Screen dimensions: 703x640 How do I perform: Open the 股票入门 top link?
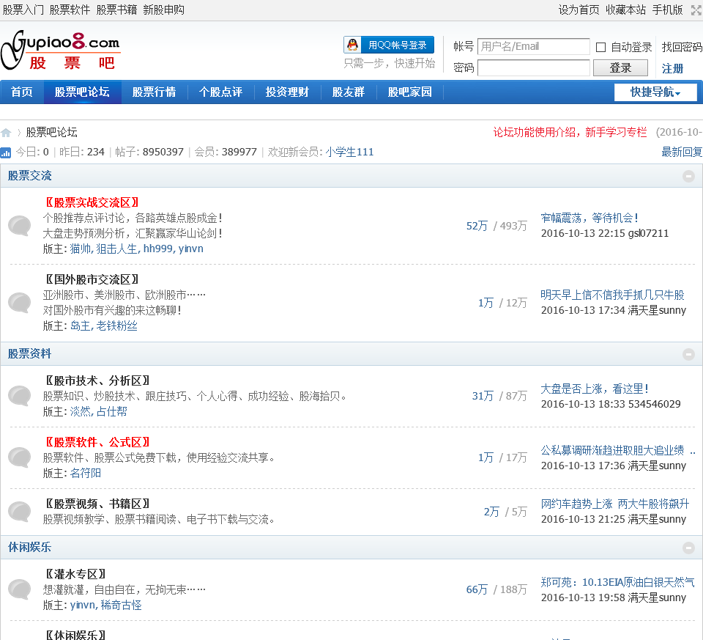pos(23,10)
